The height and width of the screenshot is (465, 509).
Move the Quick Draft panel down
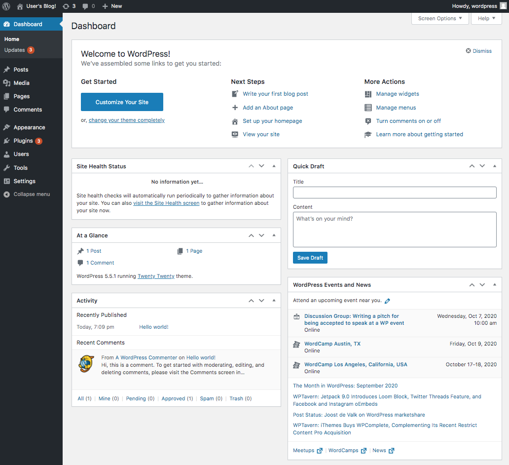(x=482, y=166)
